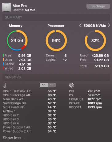112x142 pixels.
Task: Click the green Free memory legend marker
Action: pyautogui.click(x=3, y=55)
